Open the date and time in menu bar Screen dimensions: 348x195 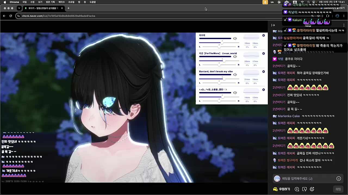(x=332, y=2)
